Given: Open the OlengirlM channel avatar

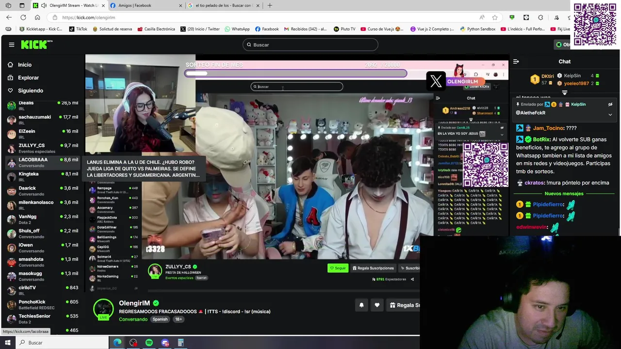Looking at the screenshot, I should pos(103,309).
